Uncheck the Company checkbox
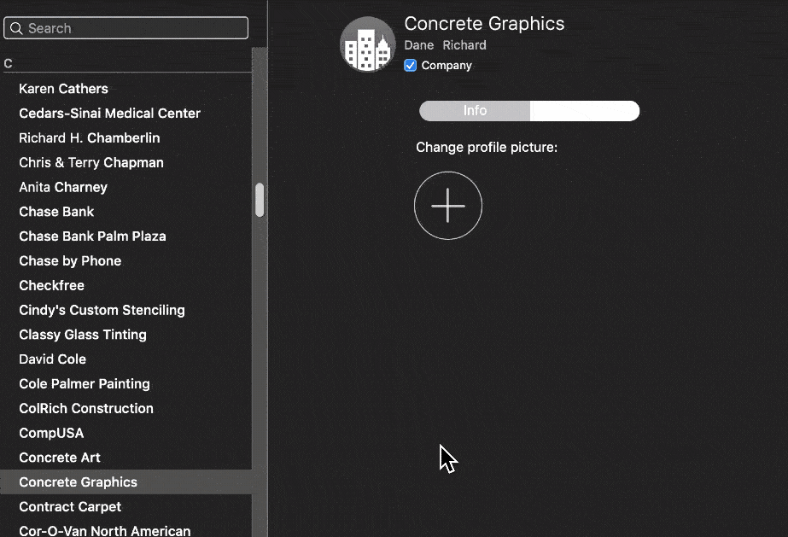This screenshot has height=537, width=788. click(x=410, y=65)
